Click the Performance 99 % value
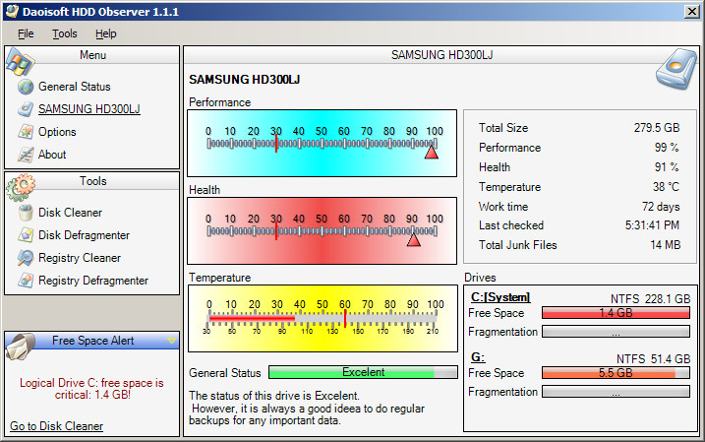Image resolution: width=705 pixels, height=442 pixels. pos(667,148)
